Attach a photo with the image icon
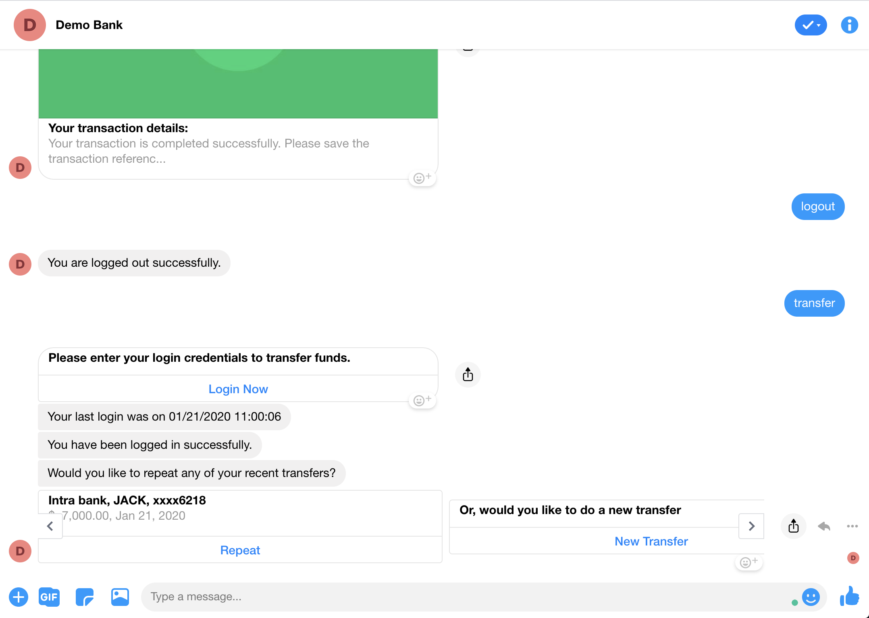This screenshot has width=869, height=618. (x=120, y=597)
